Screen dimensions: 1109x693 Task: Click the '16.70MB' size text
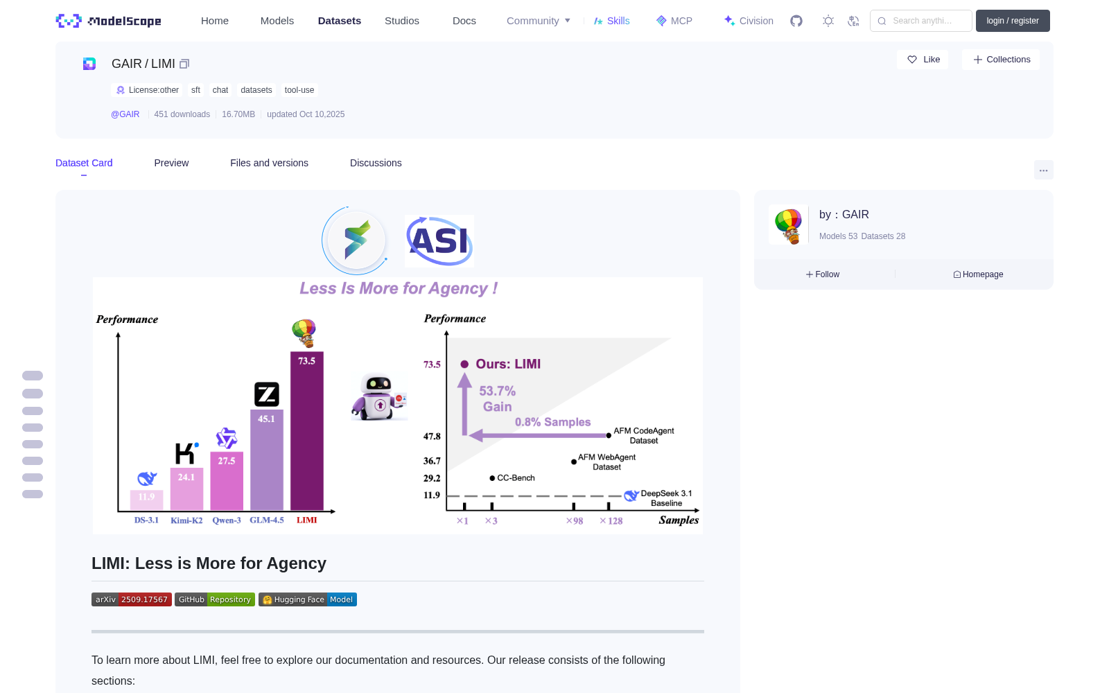coord(238,114)
